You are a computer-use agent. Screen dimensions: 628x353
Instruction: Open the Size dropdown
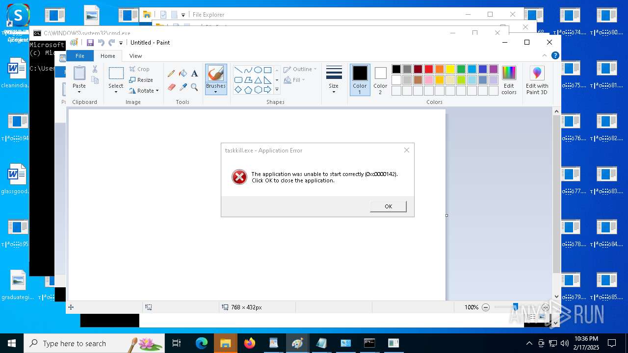334,79
